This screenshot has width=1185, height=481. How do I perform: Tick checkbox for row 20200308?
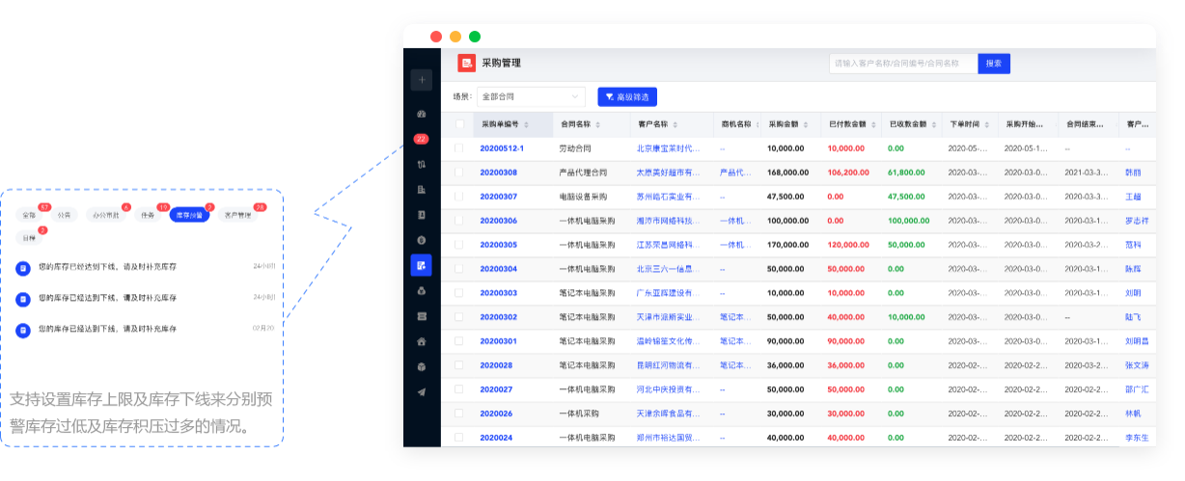459,173
